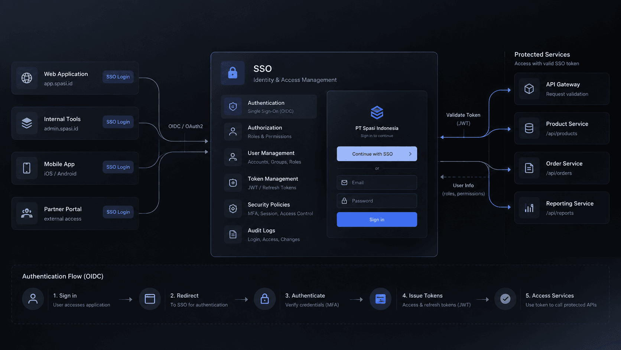Click the stacked layers icon for Internal Tools
The image size is (621, 350).
tap(27, 123)
